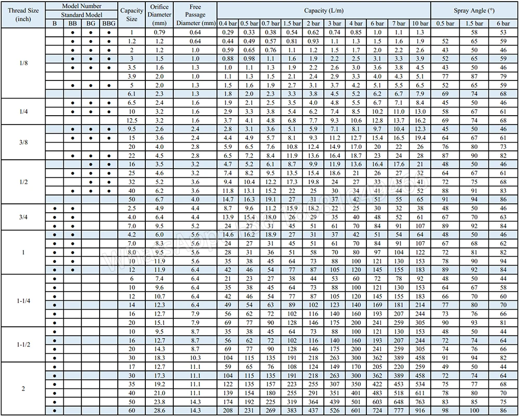Viewport: 519px width, 417px height.
Task: Click the capacity value '724' at 6 bar
Action: 377,410
